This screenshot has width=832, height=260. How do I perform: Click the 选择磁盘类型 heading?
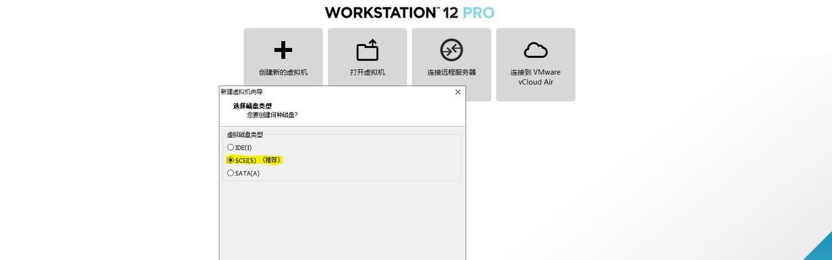tap(252, 106)
